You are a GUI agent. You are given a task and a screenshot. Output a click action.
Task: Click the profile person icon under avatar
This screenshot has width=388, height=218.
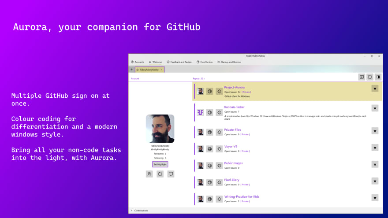(x=149, y=174)
